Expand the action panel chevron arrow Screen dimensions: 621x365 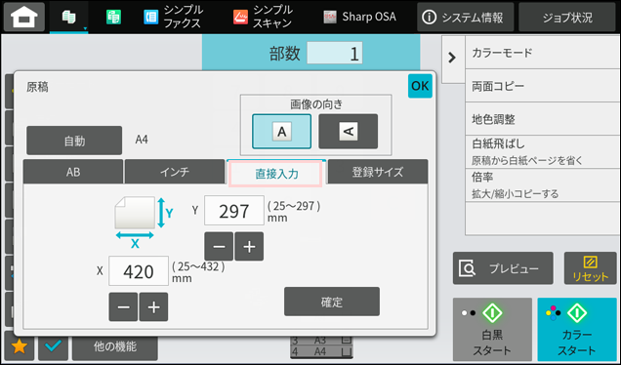click(452, 59)
